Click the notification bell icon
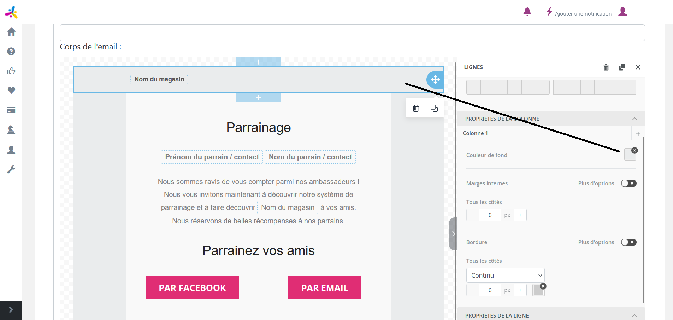This screenshot has width=673, height=320. [527, 12]
